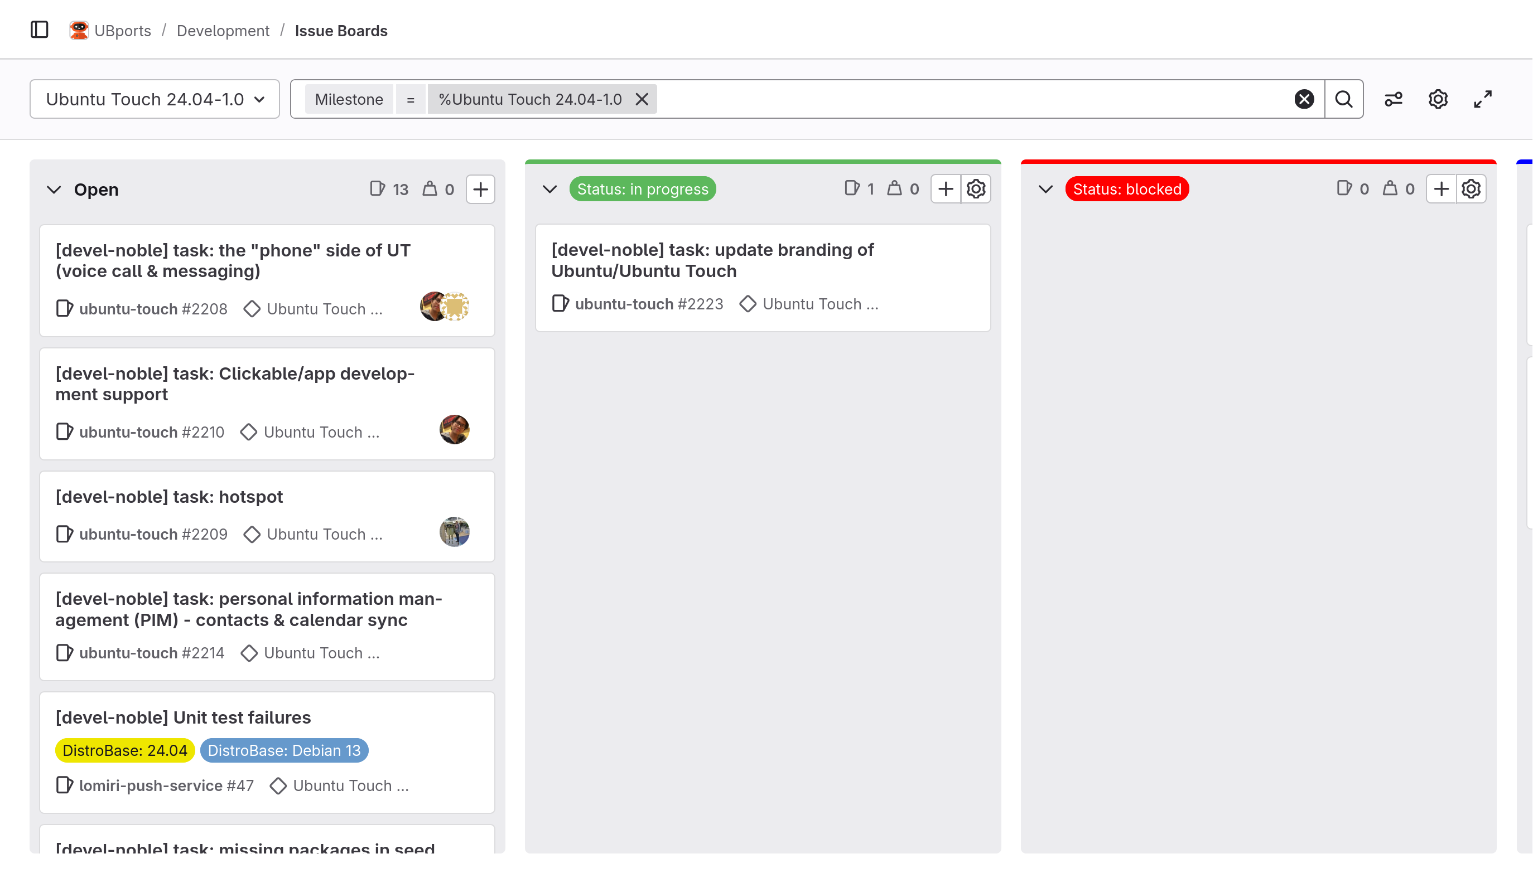Collapse the Status: blocked list
Image resolution: width=1533 pixels, height=873 pixels.
coord(1045,189)
